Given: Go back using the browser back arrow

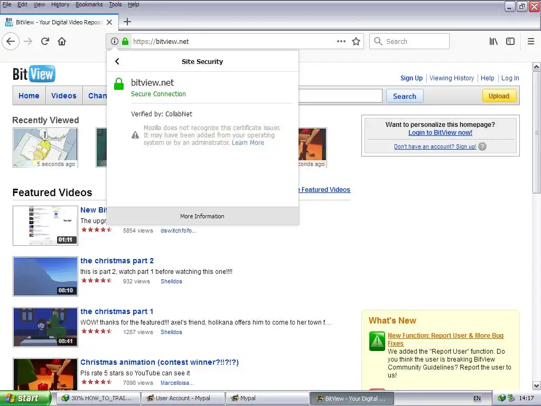Looking at the screenshot, I should (11, 41).
